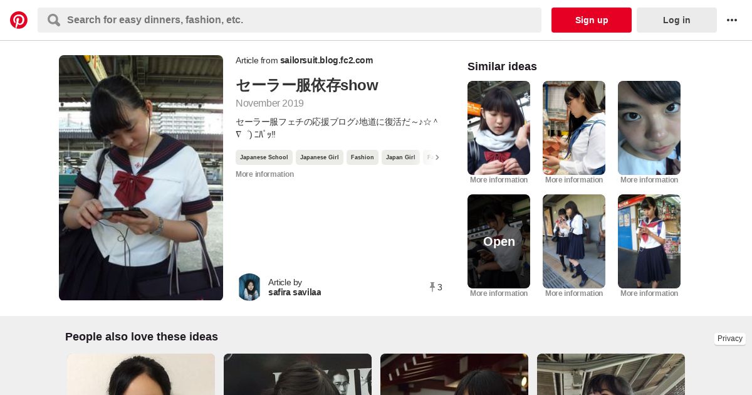Click More information under top-right similar idea
Screen dimensions: 752x395
[649, 180]
